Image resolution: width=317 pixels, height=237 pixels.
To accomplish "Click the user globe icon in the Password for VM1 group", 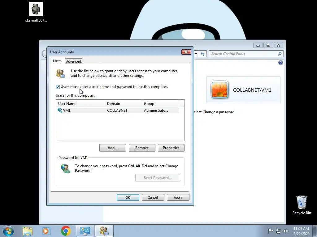I will pyautogui.click(x=66, y=168).
